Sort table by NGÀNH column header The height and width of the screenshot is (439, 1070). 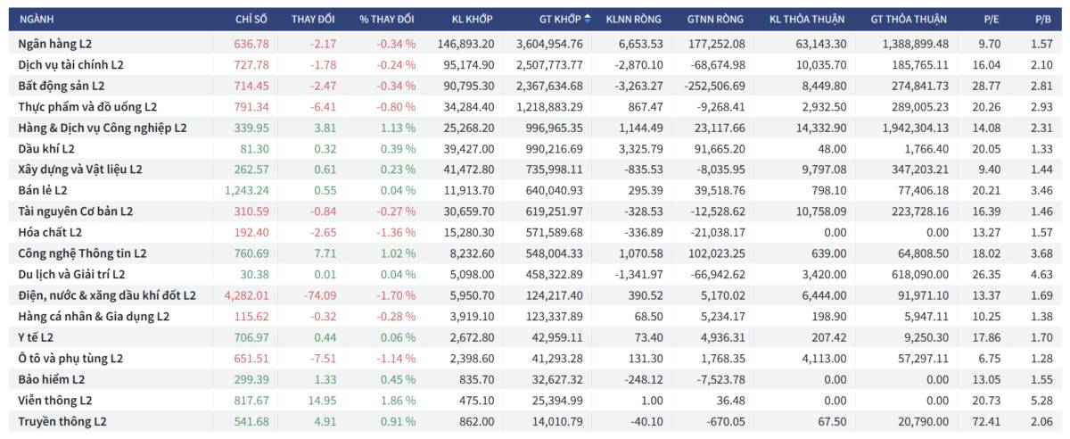point(36,19)
